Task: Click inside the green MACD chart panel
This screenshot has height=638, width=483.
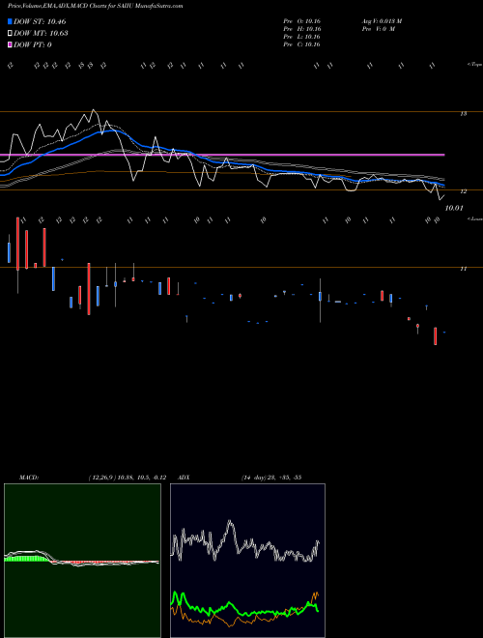Action: [82, 561]
